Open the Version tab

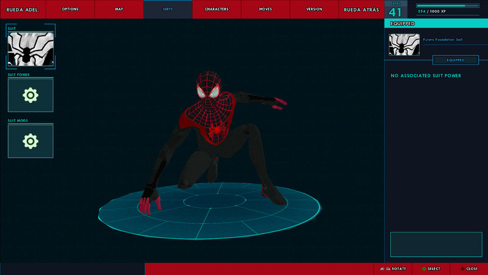pyautogui.click(x=314, y=9)
